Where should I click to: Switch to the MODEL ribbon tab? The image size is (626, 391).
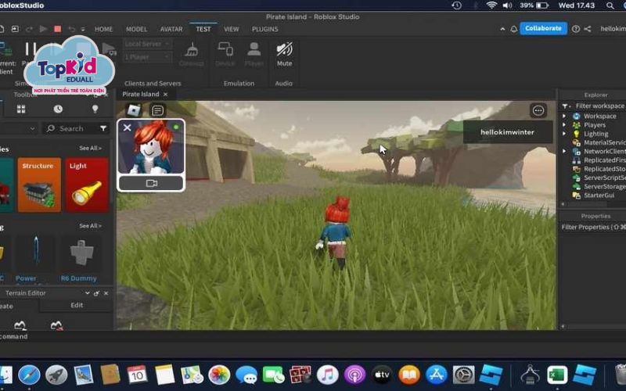[x=136, y=29]
